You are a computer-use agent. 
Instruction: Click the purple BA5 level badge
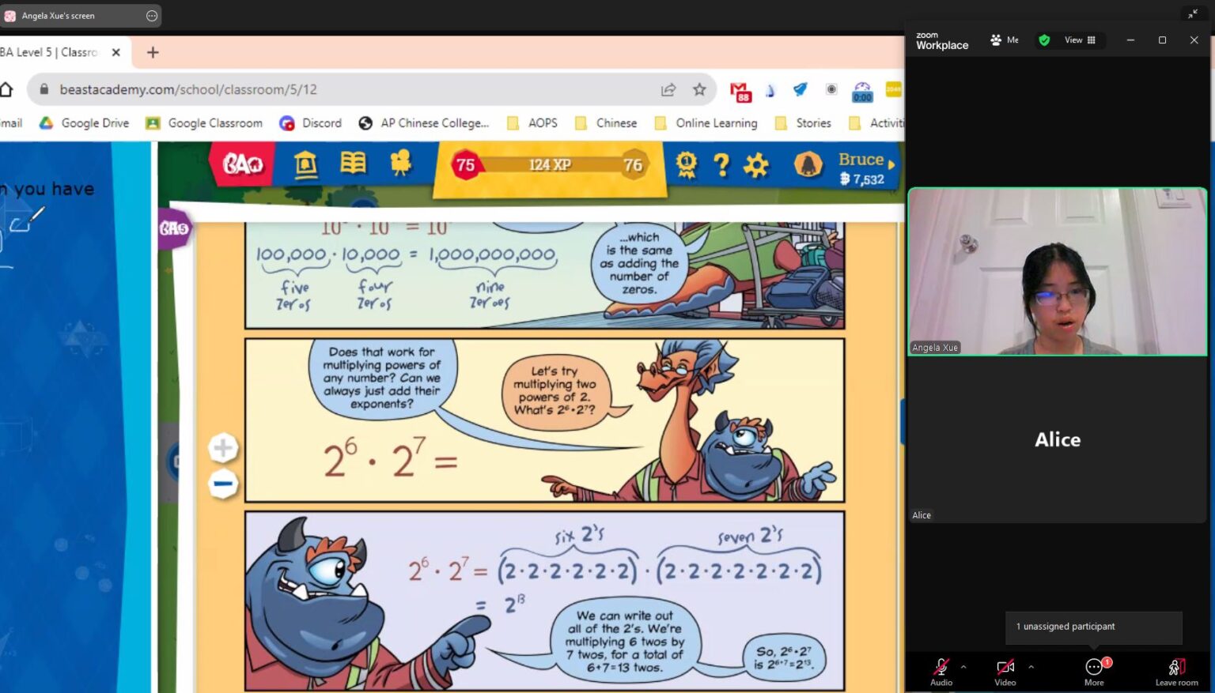[x=174, y=228]
